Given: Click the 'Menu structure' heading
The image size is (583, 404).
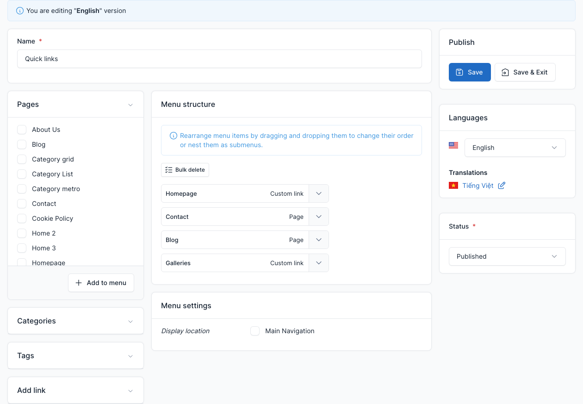Looking at the screenshot, I should [188, 104].
